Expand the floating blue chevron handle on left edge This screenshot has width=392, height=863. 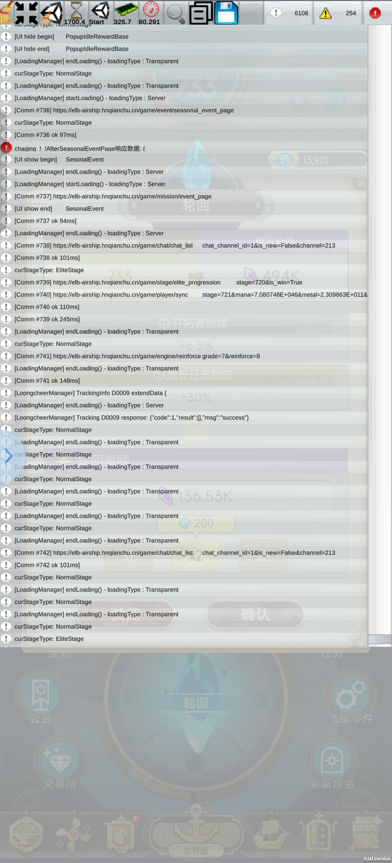tap(8, 455)
